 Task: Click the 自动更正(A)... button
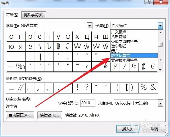(x=20, y=115)
